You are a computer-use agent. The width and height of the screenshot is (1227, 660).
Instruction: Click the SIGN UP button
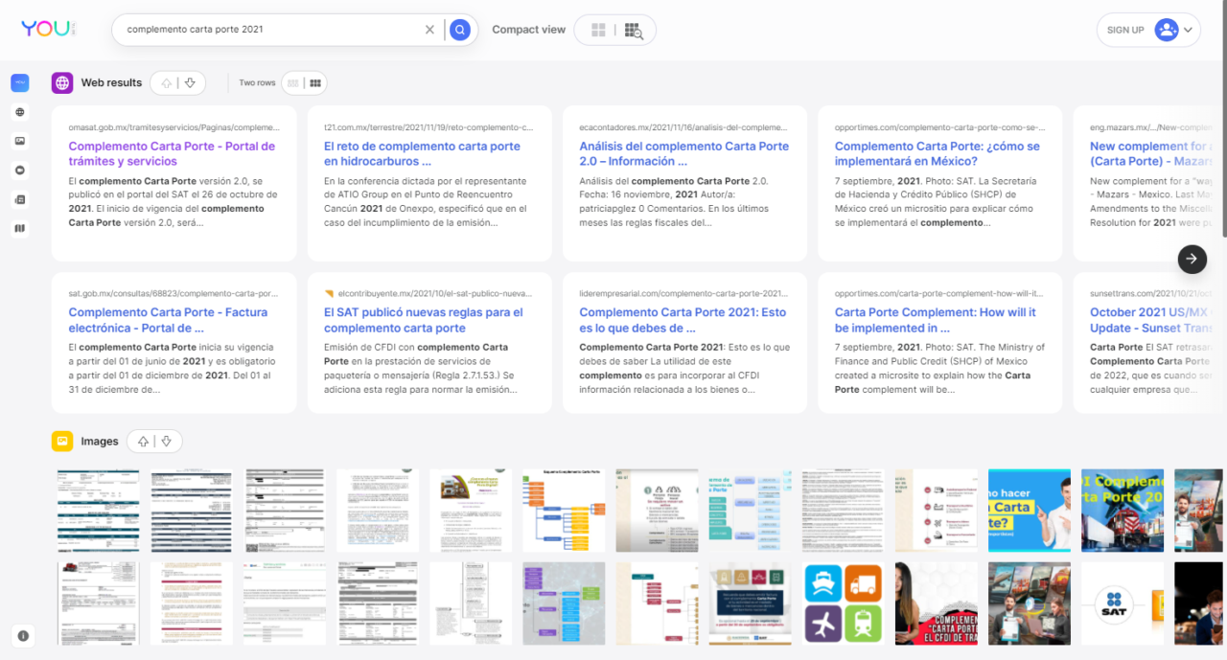pyautogui.click(x=1125, y=30)
